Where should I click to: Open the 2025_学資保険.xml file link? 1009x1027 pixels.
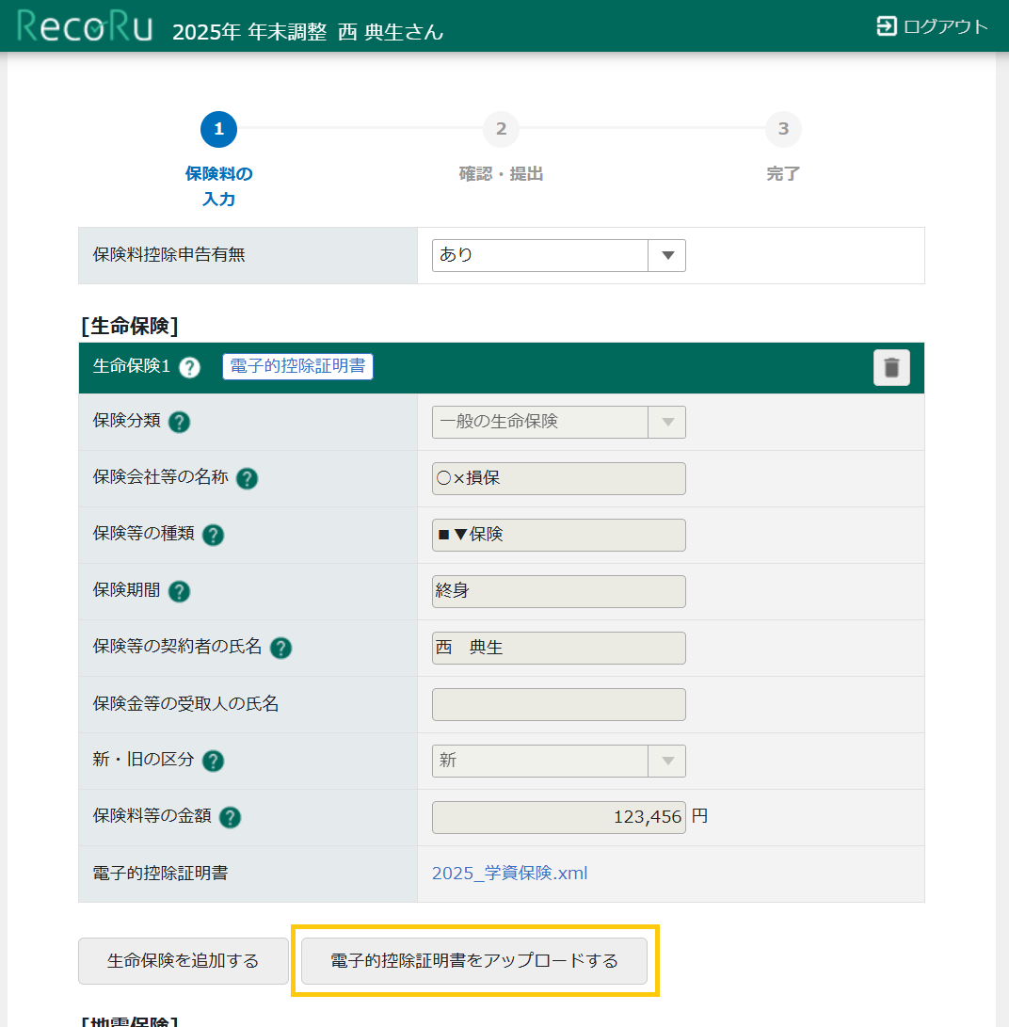click(x=509, y=874)
